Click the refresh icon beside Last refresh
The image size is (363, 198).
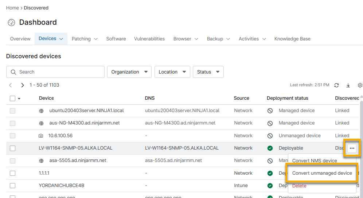[336, 85]
